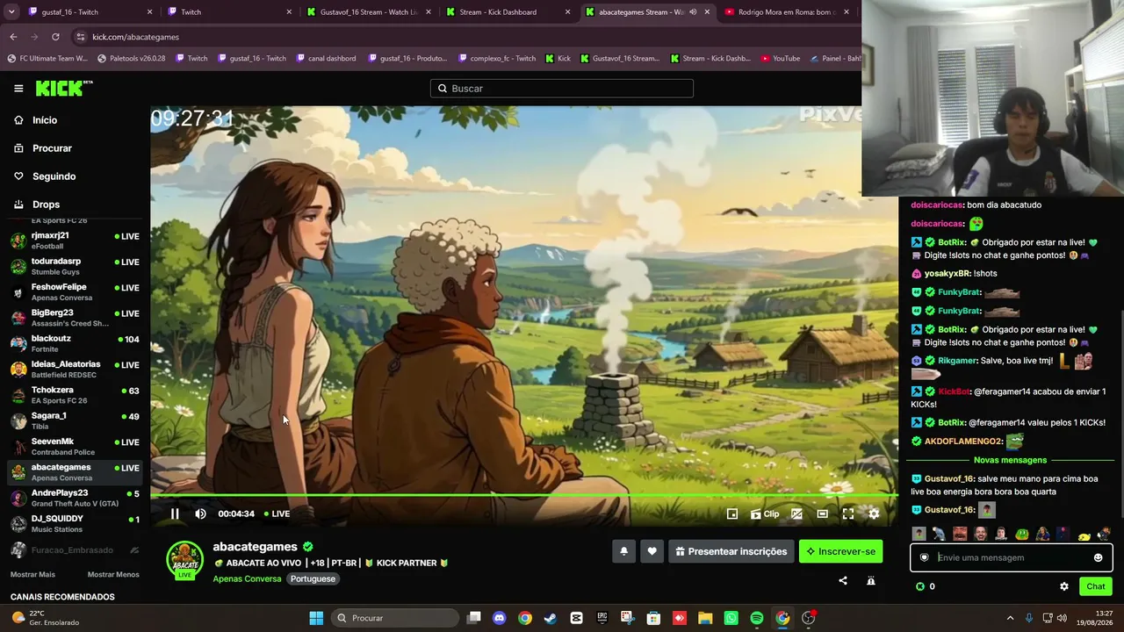
Task: Jump to Novas mensagens in chat
Action: pos(1010,460)
